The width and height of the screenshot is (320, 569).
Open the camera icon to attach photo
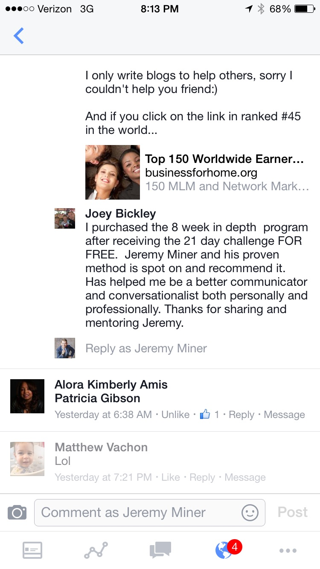(17, 512)
